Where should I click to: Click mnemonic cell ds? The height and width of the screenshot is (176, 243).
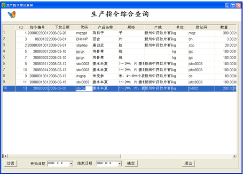(x=202, y=76)
